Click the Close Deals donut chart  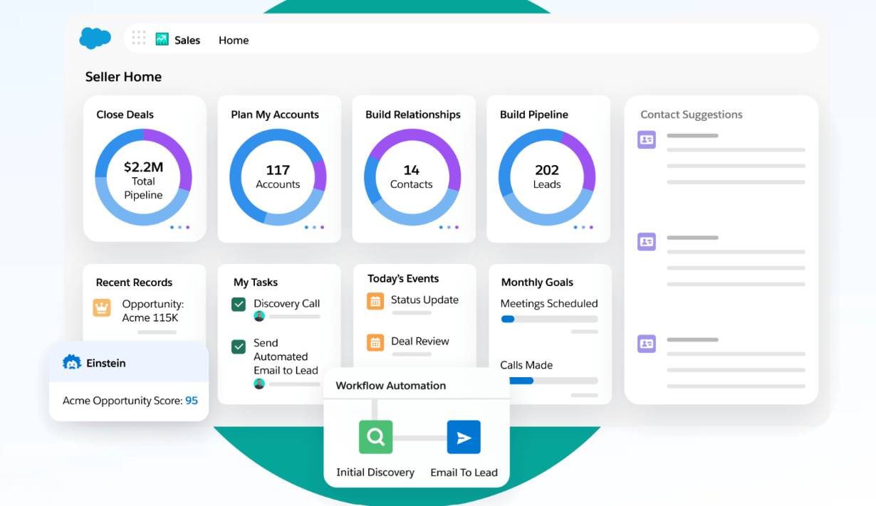(143, 177)
